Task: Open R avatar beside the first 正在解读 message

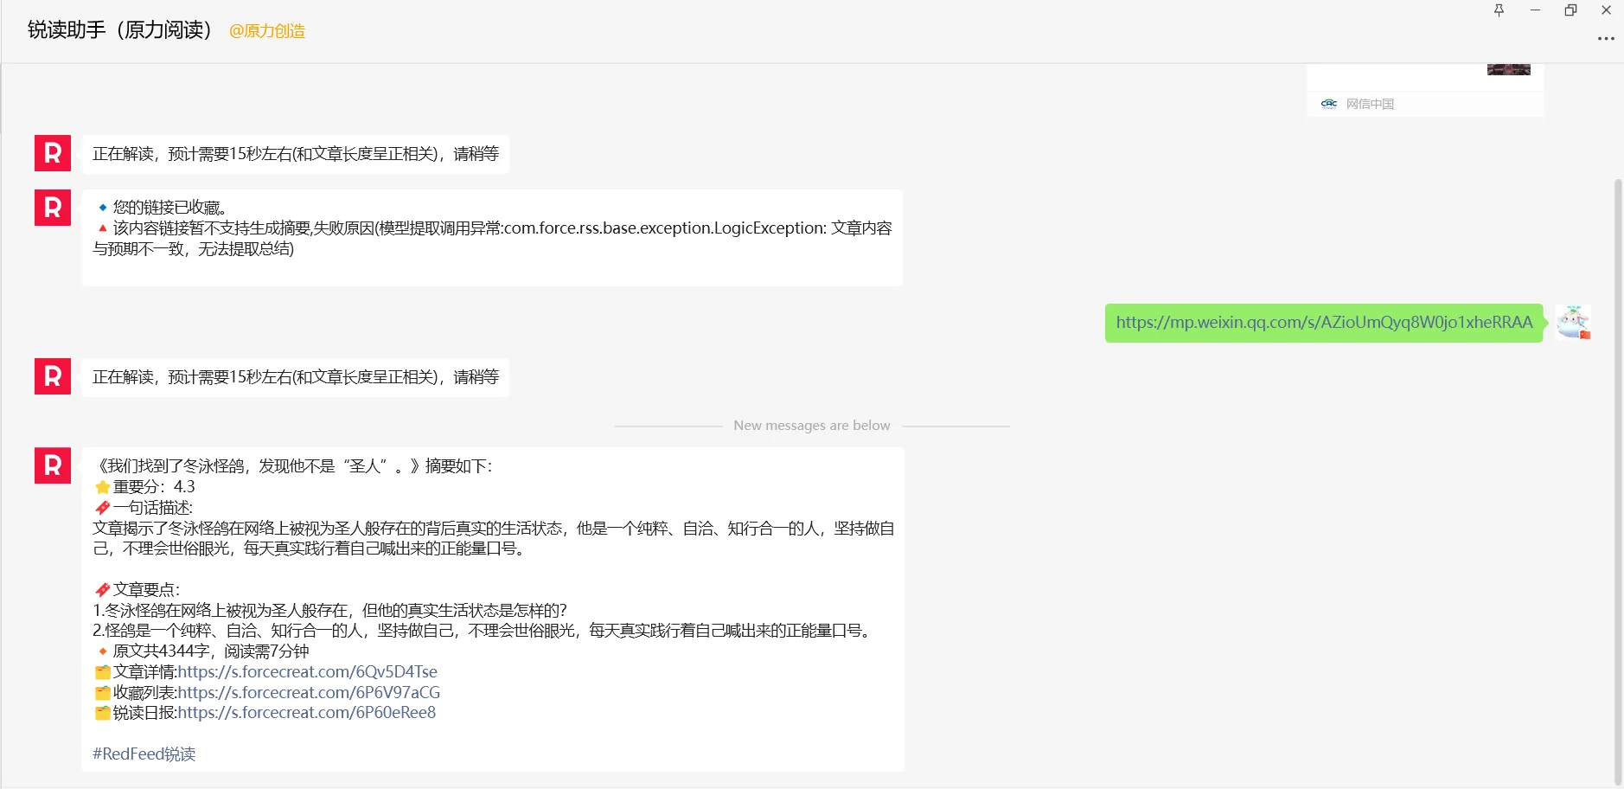Action: click(x=53, y=153)
